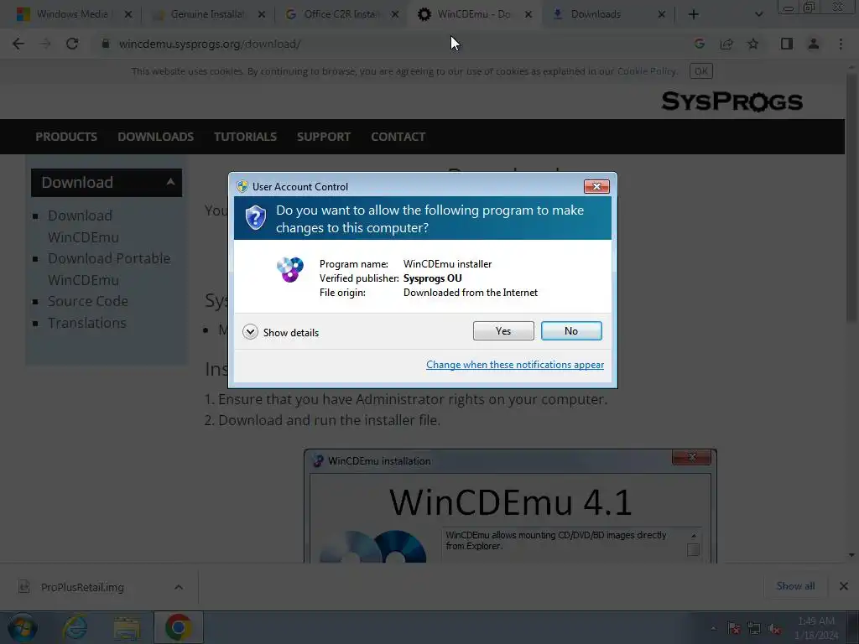The width and height of the screenshot is (859, 644).
Task: Click Yes in User Account Control dialog
Action: coord(503,330)
